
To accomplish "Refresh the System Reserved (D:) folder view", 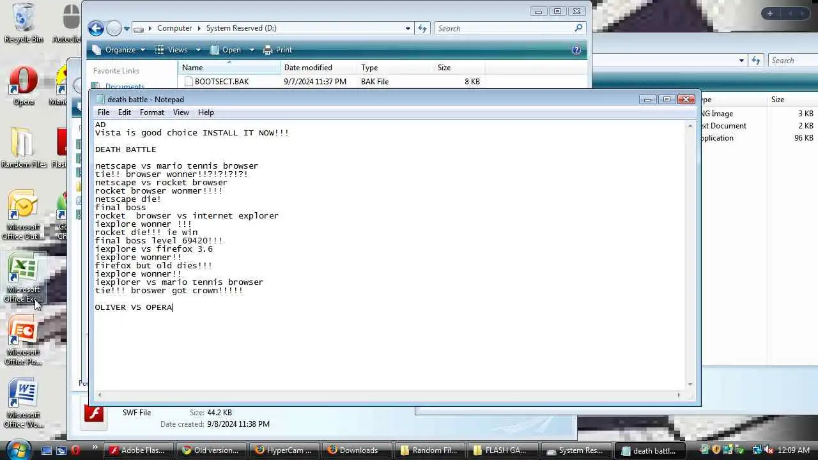I will 422,28.
